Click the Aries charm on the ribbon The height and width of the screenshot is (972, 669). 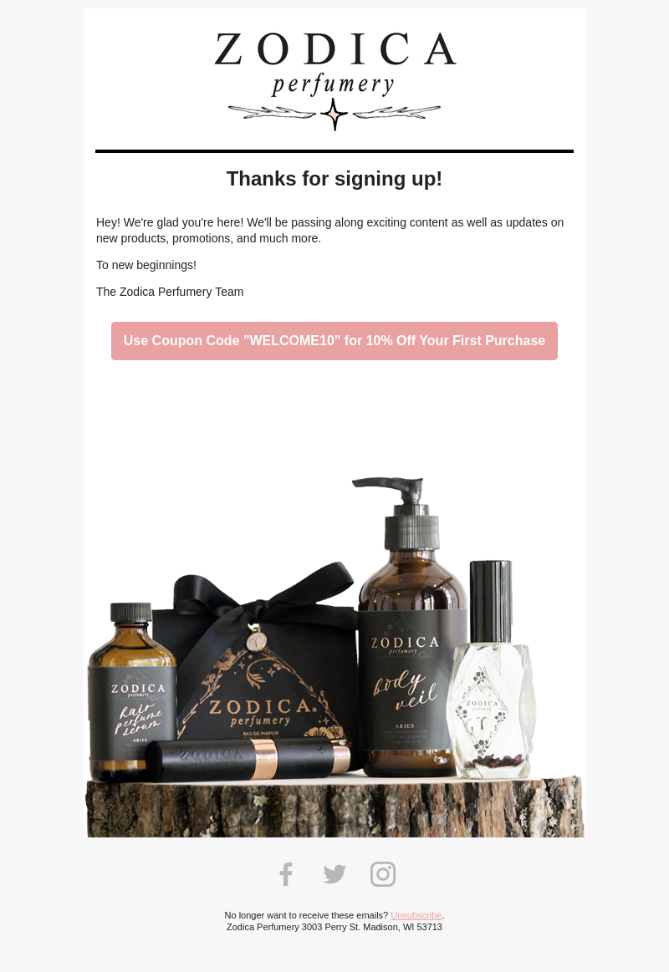(x=255, y=640)
